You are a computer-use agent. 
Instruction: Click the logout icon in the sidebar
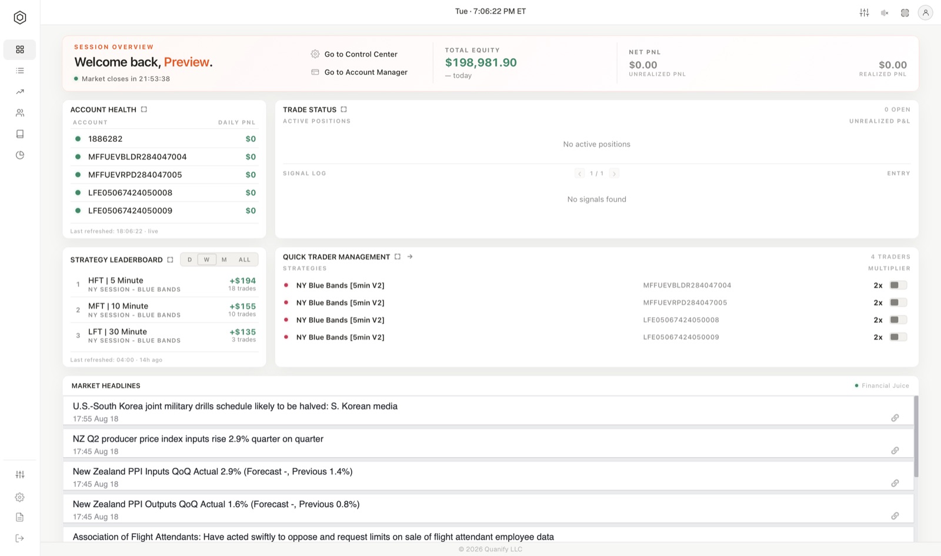20,538
